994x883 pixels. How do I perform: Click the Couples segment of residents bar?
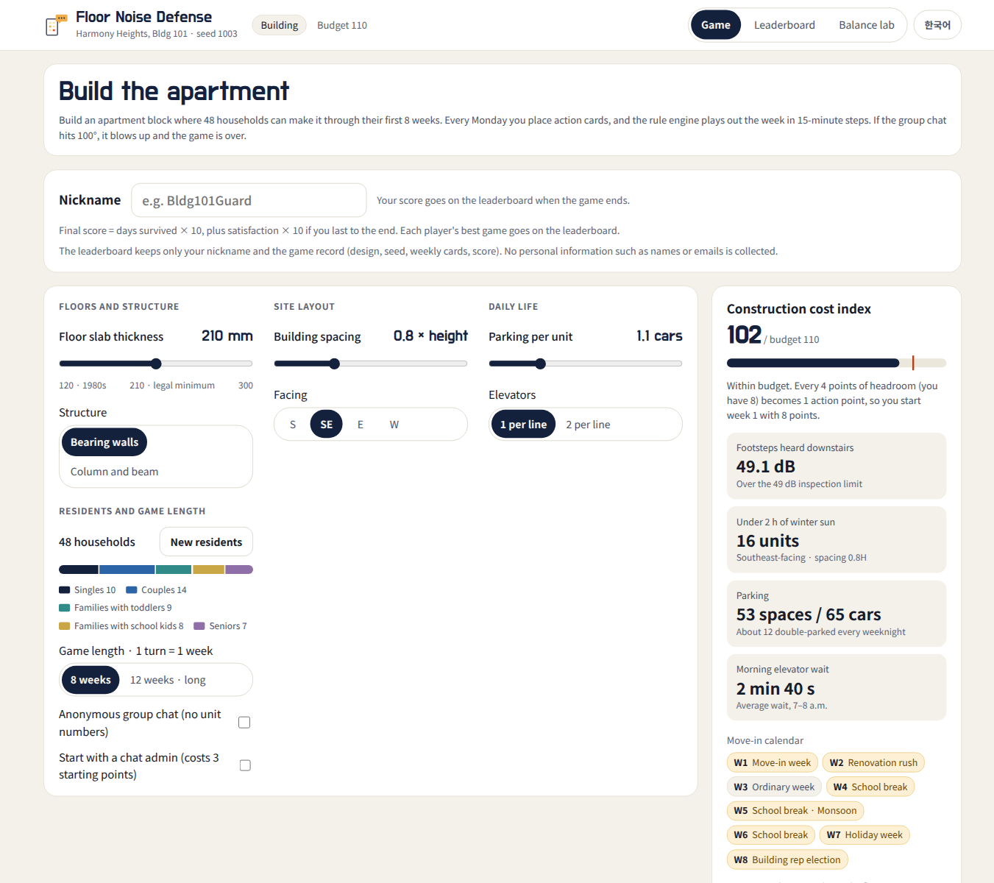(x=127, y=570)
